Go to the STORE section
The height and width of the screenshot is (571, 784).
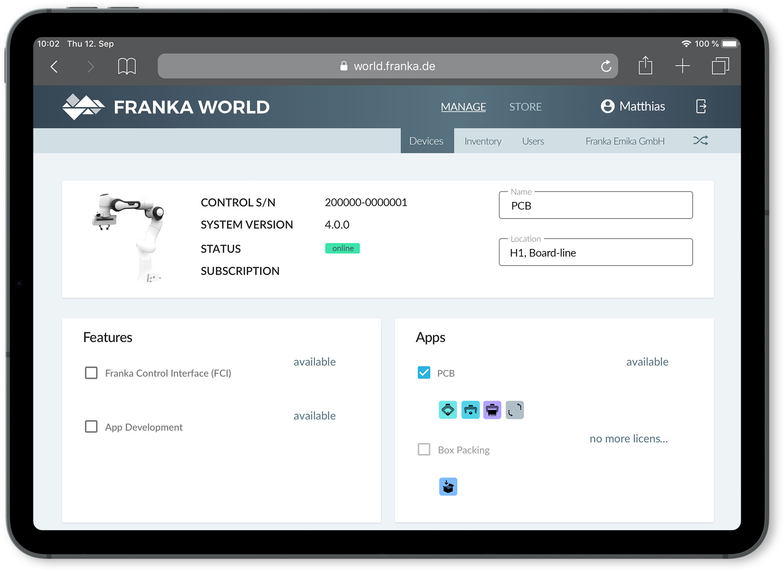coord(525,107)
